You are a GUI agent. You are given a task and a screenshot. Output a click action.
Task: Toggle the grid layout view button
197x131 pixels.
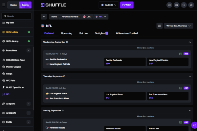tap(160, 26)
